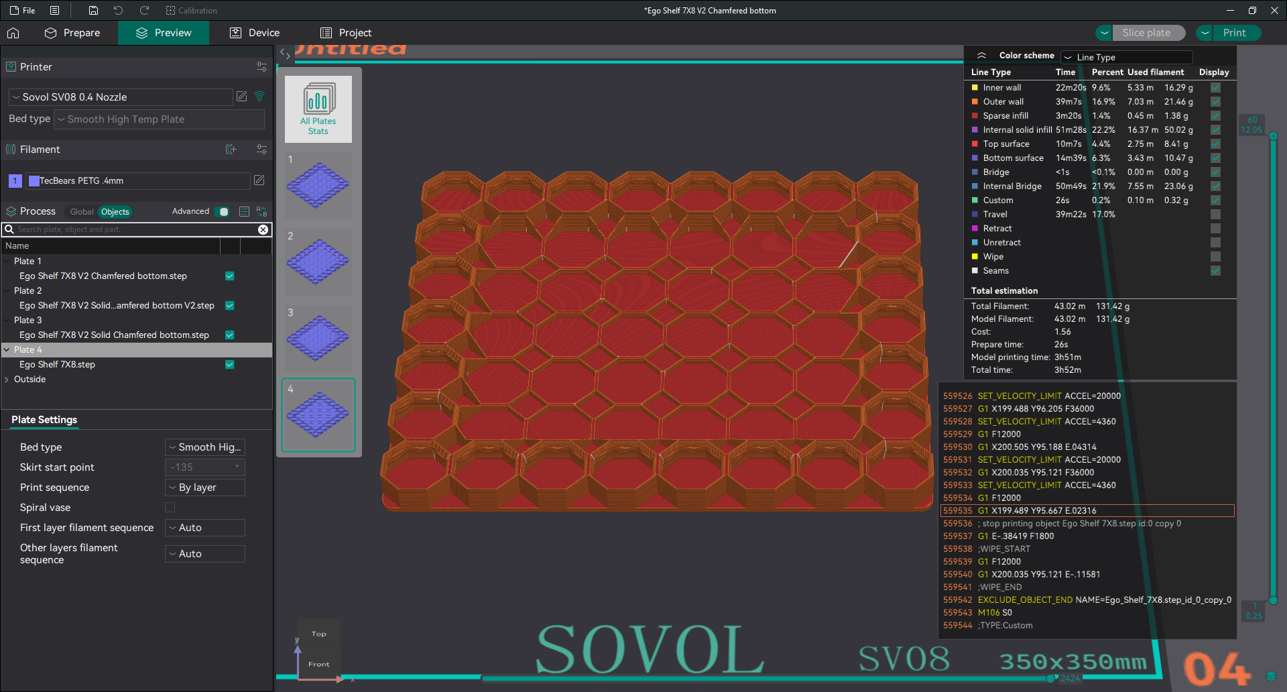Edit the Sovol SV08 printer preset icon

[x=242, y=97]
